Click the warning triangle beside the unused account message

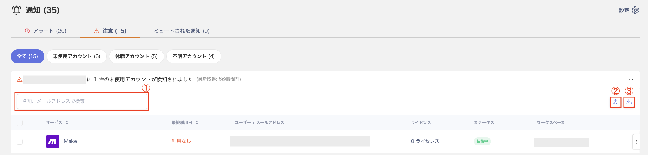tap(19, 80)
